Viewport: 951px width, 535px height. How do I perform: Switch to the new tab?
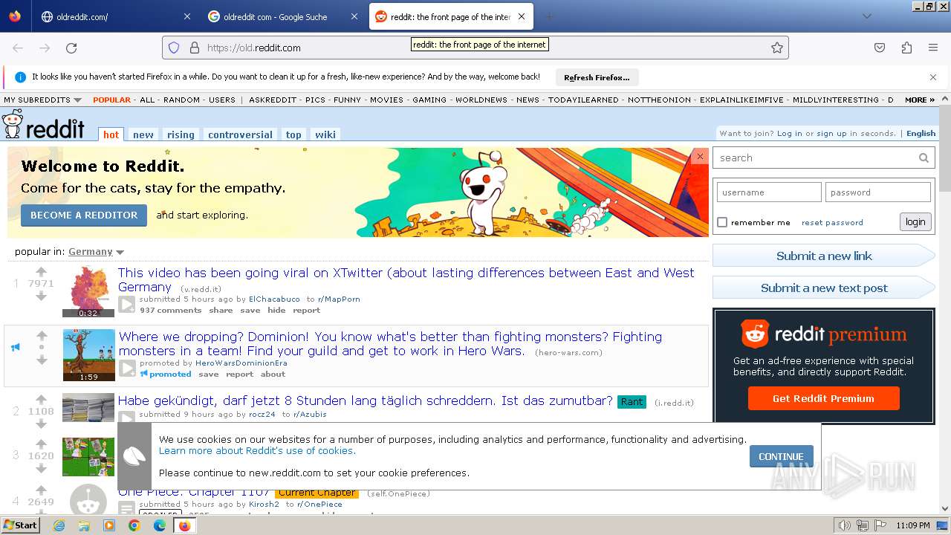[143, 134]
